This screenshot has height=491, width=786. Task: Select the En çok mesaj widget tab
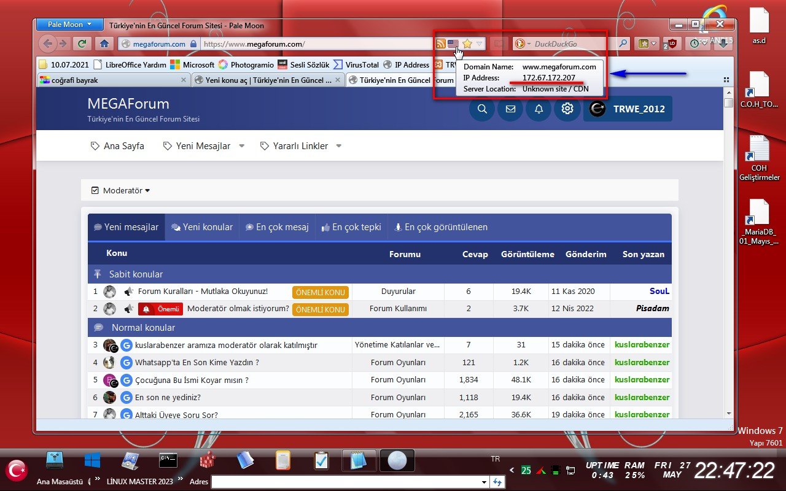click(277, 227)
